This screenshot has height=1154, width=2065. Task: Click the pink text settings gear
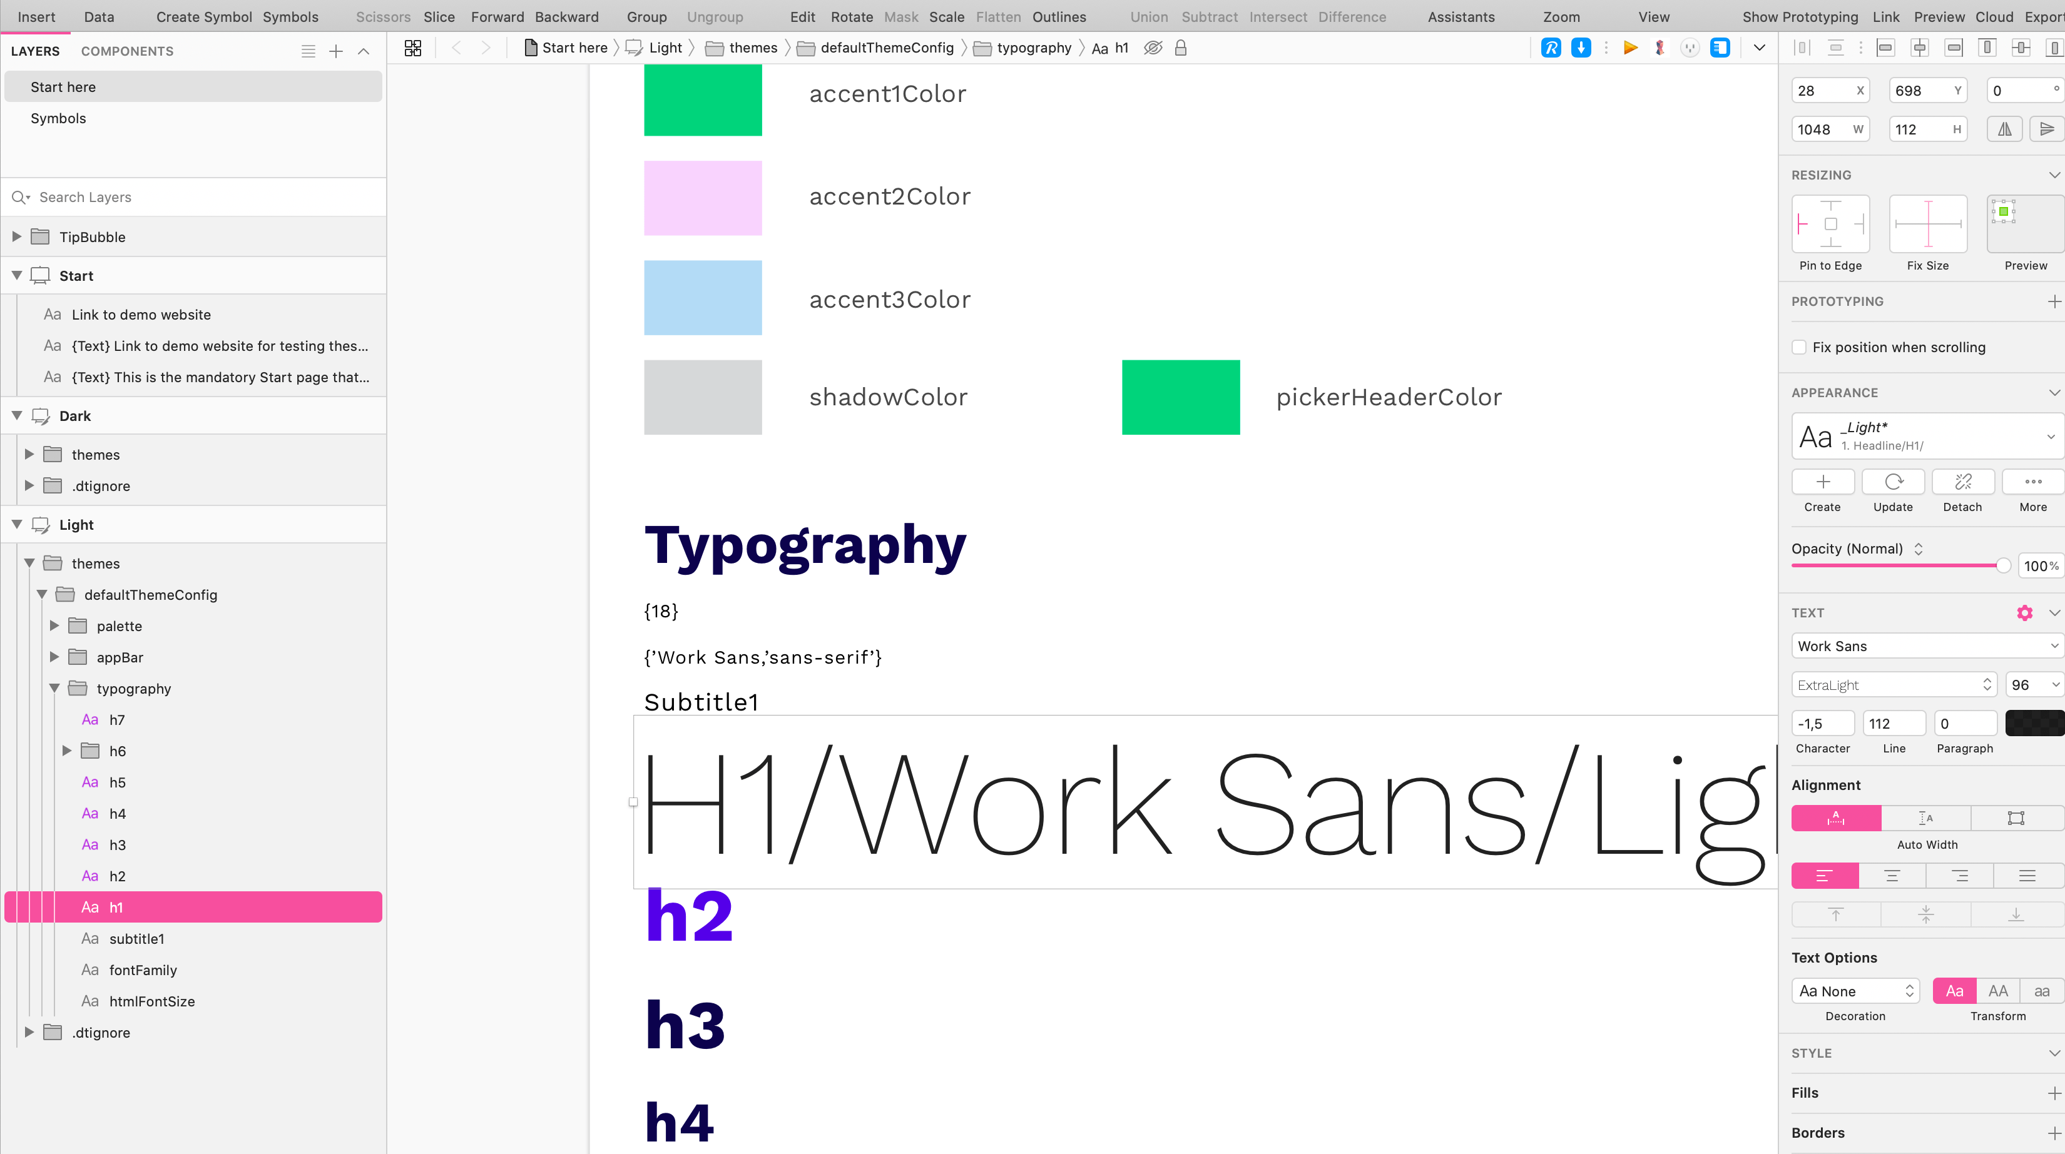tap(2024, 613)
